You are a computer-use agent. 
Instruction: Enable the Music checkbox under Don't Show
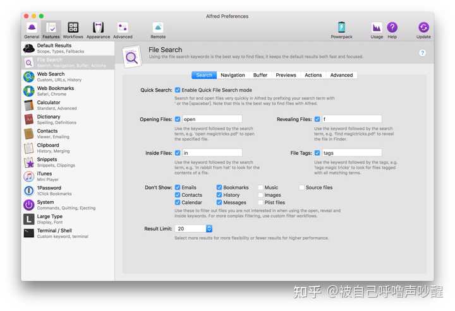pyautogui.click(x=260, y=187)
